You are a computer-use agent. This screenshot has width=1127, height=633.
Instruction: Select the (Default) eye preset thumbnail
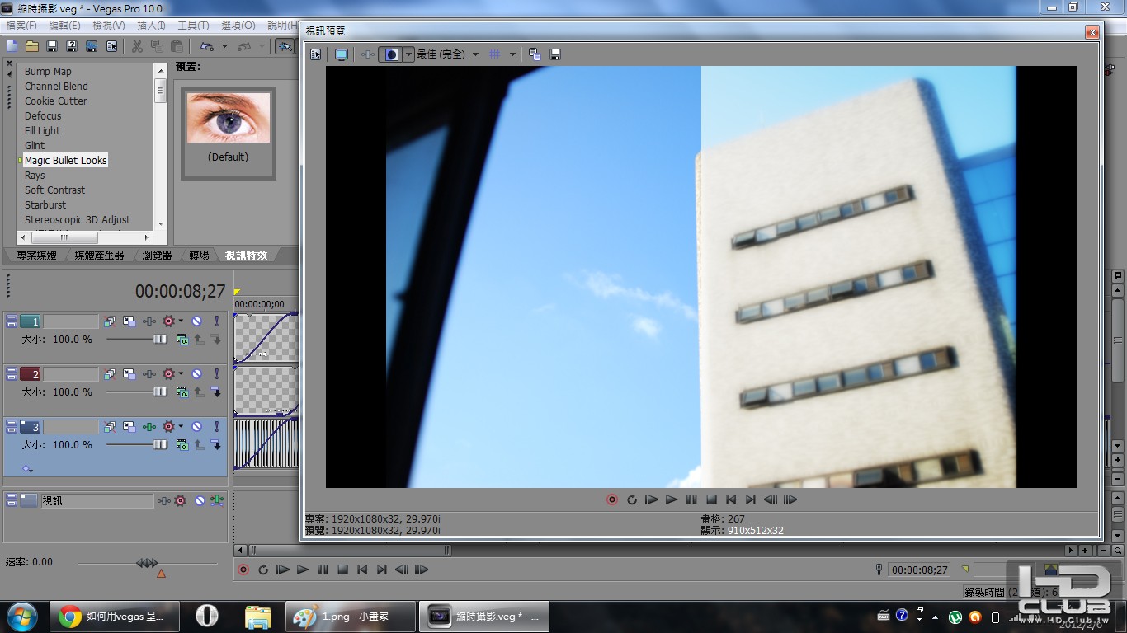[x=229, y=133]
